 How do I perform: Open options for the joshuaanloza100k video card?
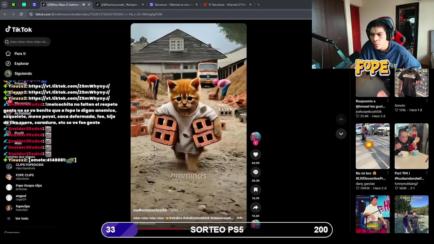click(388, 101)
